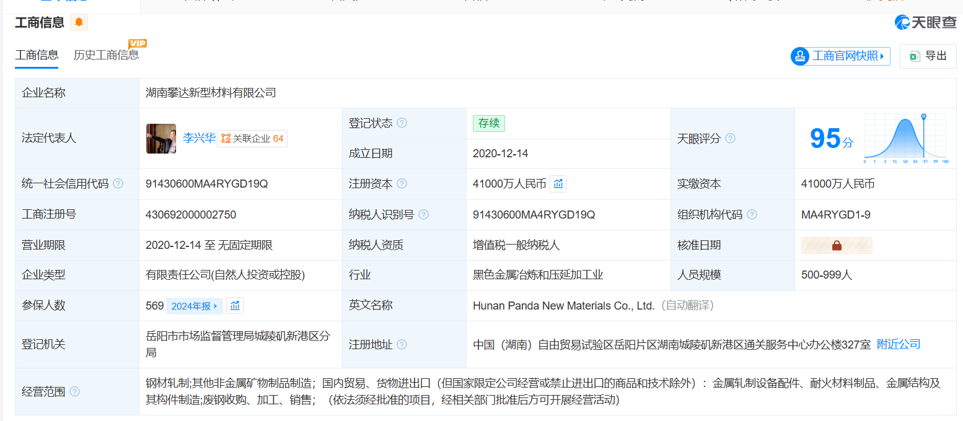
Task: Select the credit code in 统一社会信用代码 row
Action: [206, 184]
